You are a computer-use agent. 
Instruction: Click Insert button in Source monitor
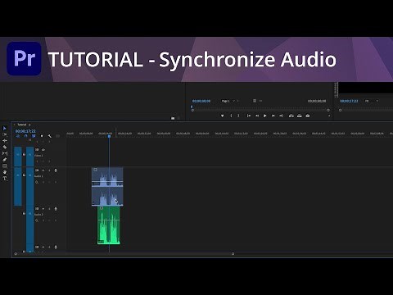click(291, 116)
